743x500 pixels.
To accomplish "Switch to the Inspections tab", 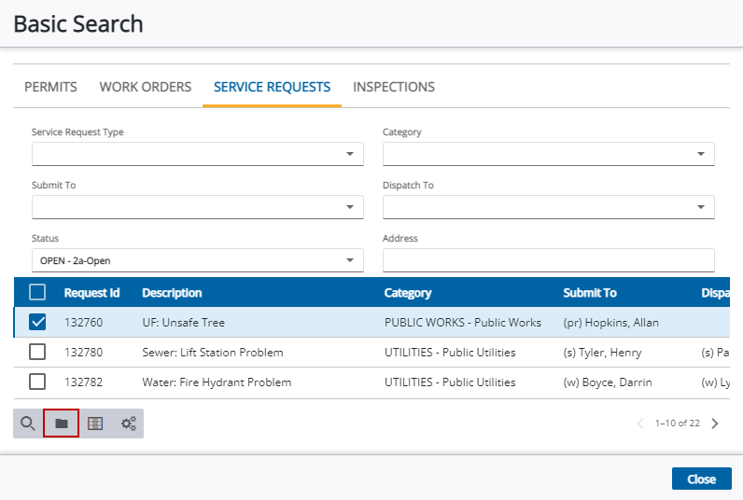I will [394, 87].
